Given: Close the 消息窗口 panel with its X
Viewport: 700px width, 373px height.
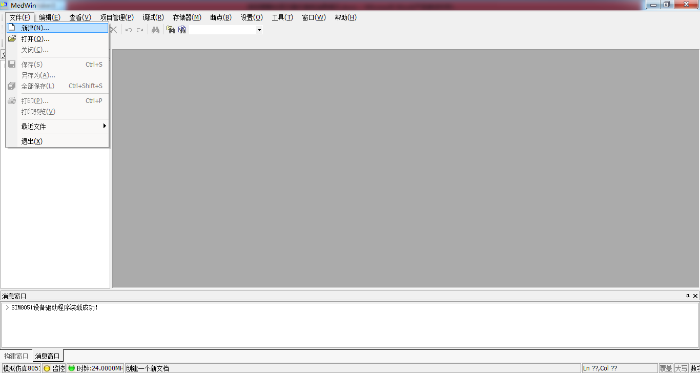Looking at the screenshot, I should coord(695,296).
